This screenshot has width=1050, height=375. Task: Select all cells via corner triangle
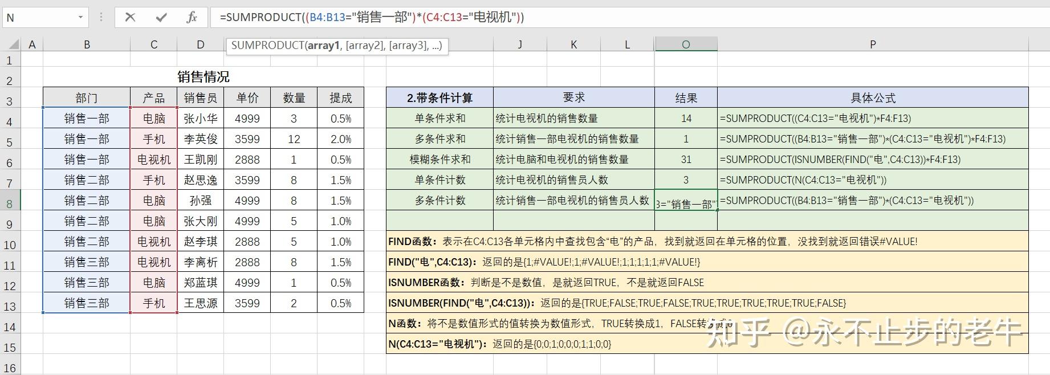13,44
